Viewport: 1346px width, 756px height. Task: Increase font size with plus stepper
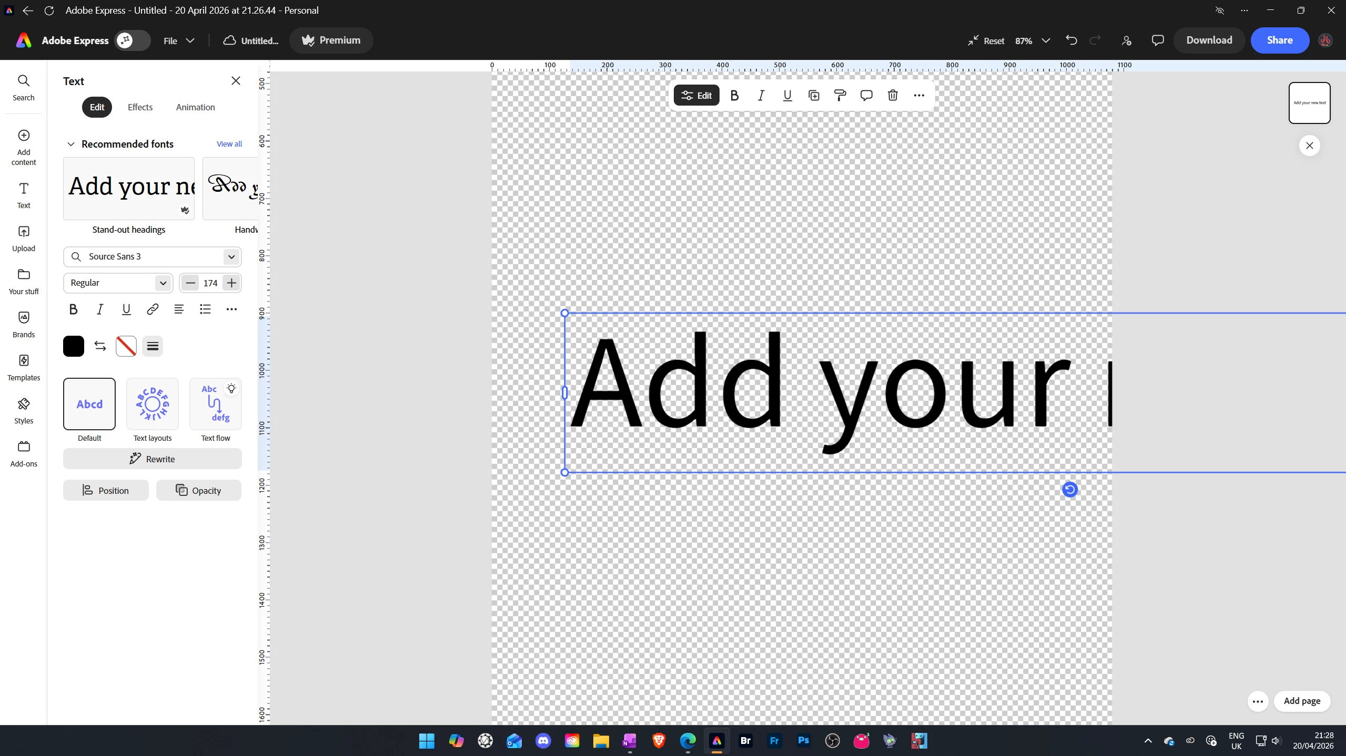point(231,283)
